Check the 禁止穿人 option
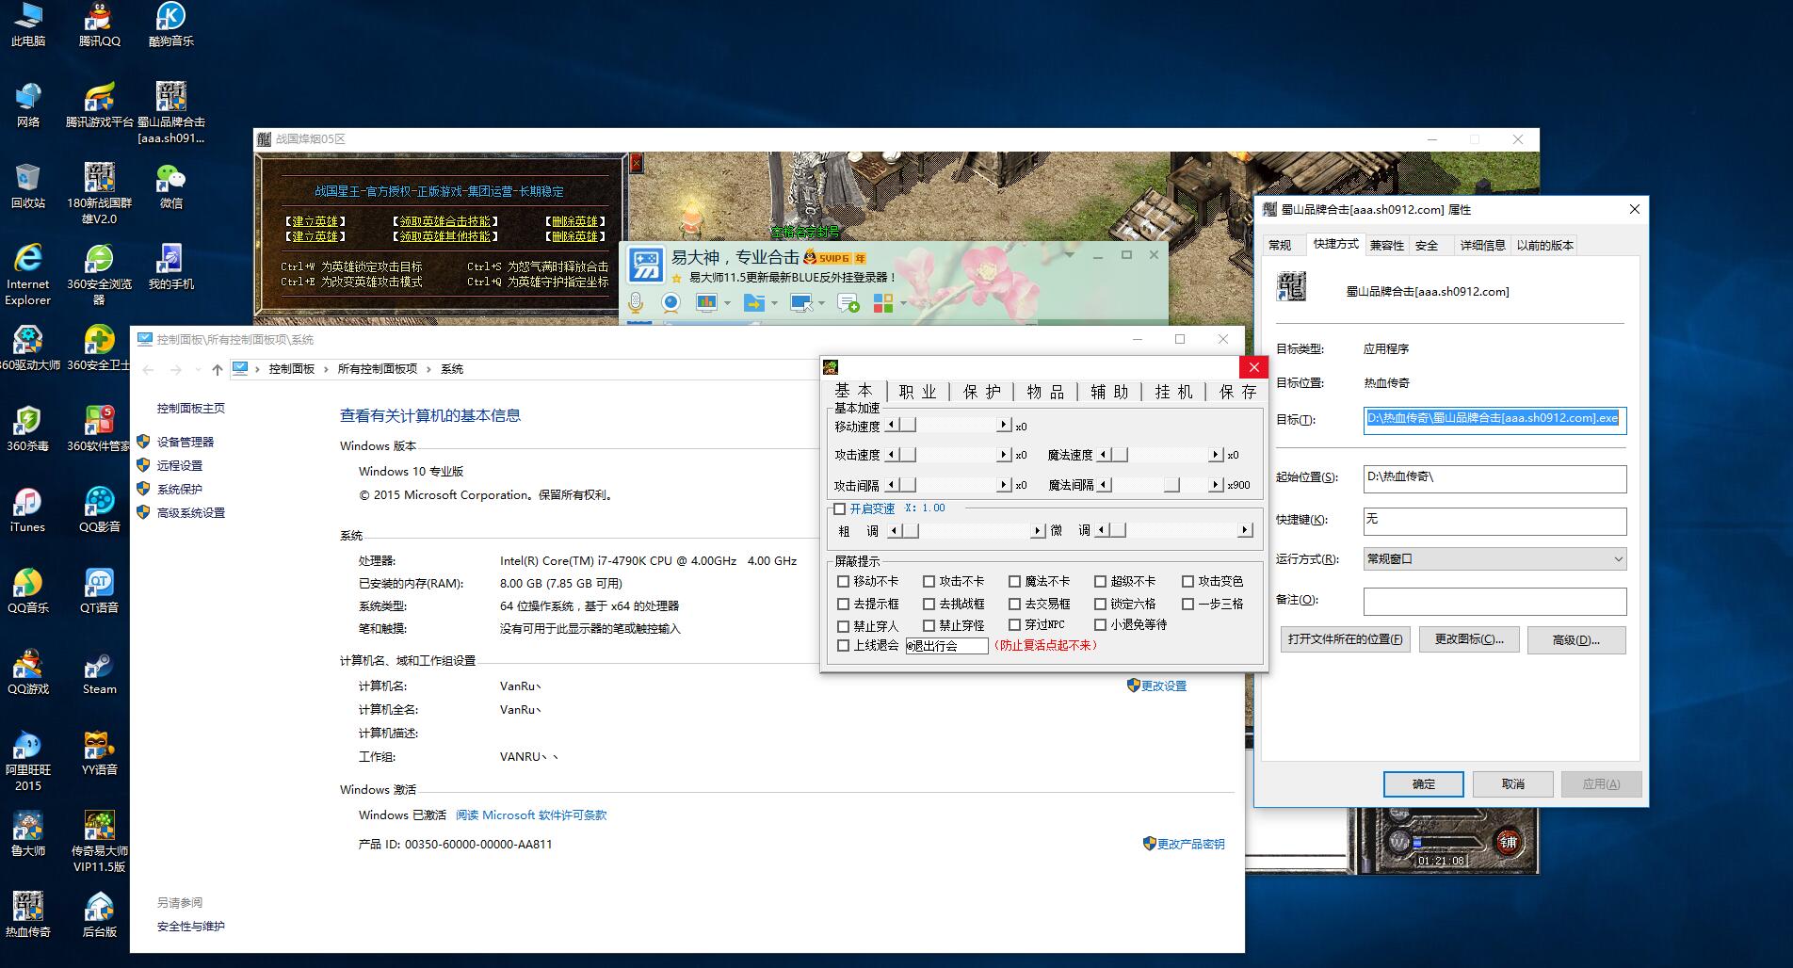The height and width of the screenshot is (968, 1793). click(x=844, y=625)
